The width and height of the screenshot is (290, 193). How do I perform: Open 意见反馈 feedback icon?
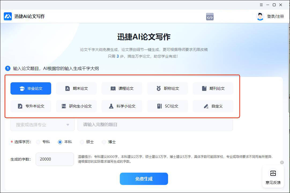click(x=273, y=173)
